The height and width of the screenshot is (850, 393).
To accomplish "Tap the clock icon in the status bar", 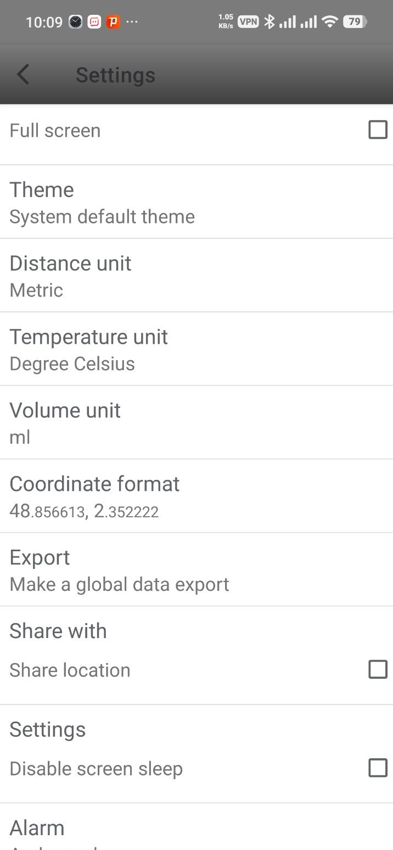I will 75,22.
